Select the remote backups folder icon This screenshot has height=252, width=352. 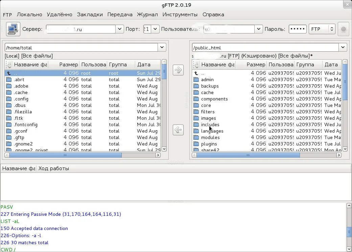[196, 86]
